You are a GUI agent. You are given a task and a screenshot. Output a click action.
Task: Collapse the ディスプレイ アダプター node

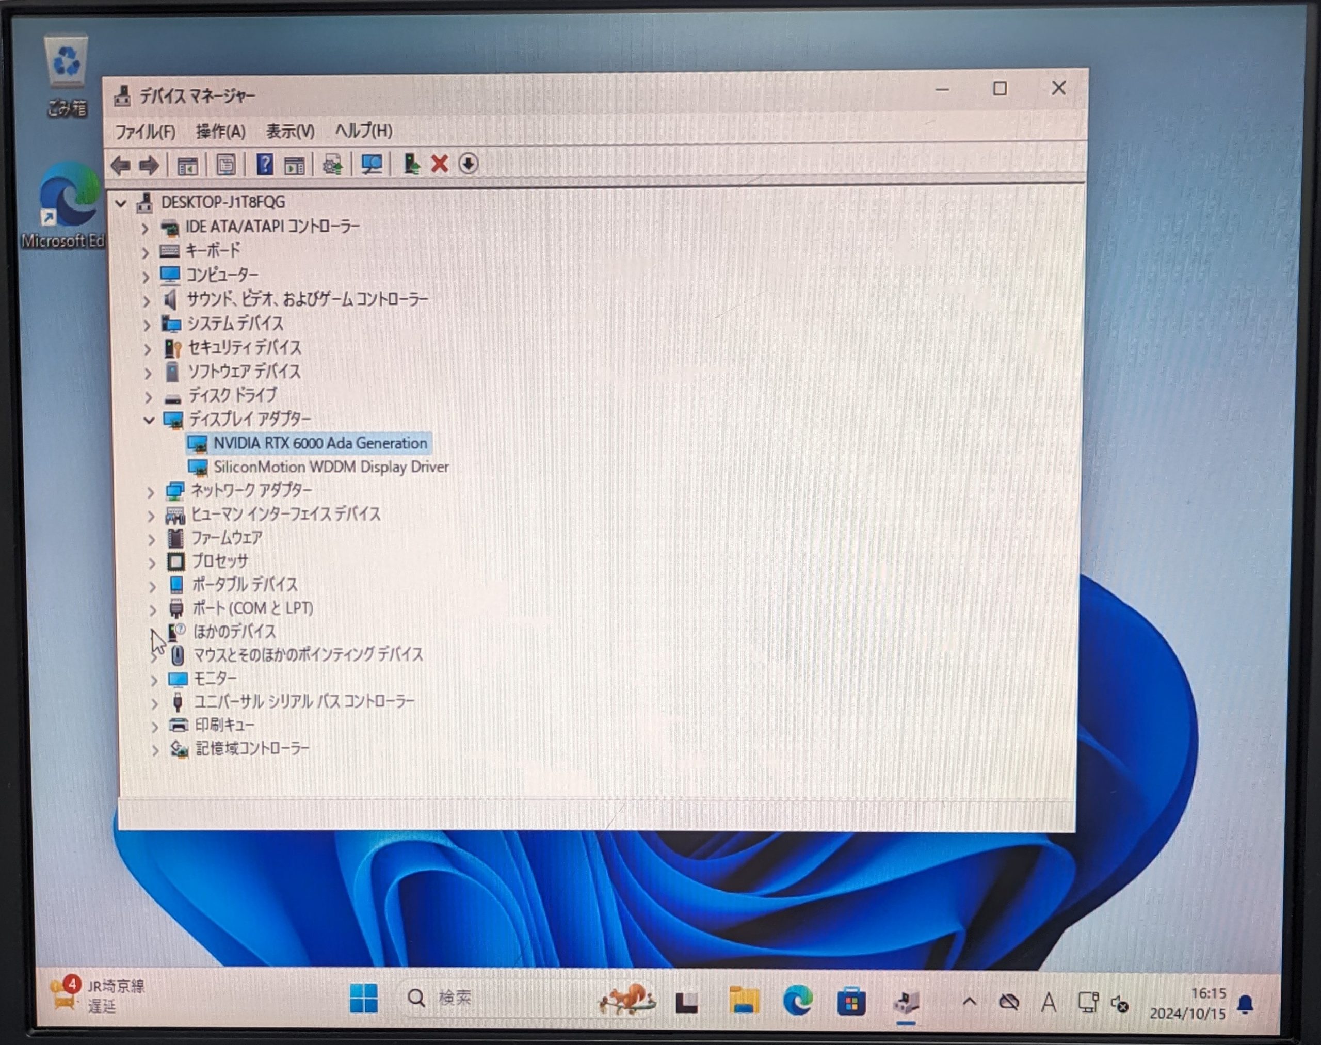pos(149,421)
